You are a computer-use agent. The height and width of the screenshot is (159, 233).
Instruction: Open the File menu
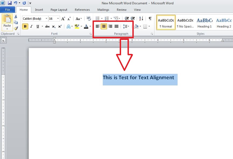[x=8, y=9]
